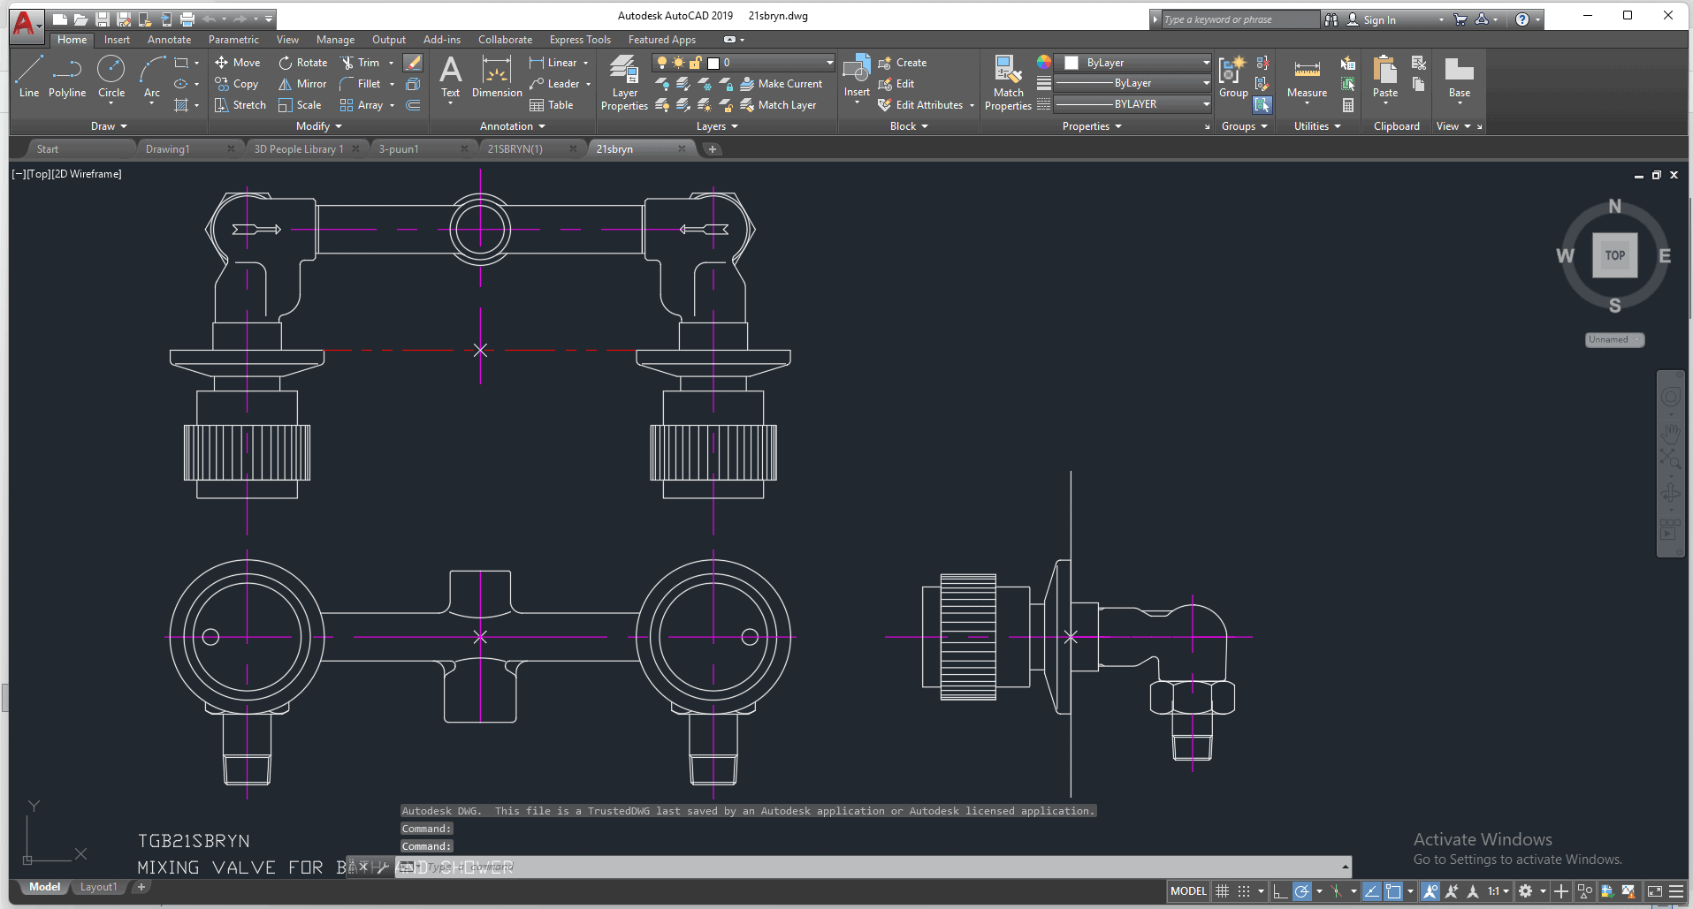Image resolution: width=1693 pixels, height=909 pixels.
Task: Toggle ortho mode in status bar
Action: pos(1280,891)
